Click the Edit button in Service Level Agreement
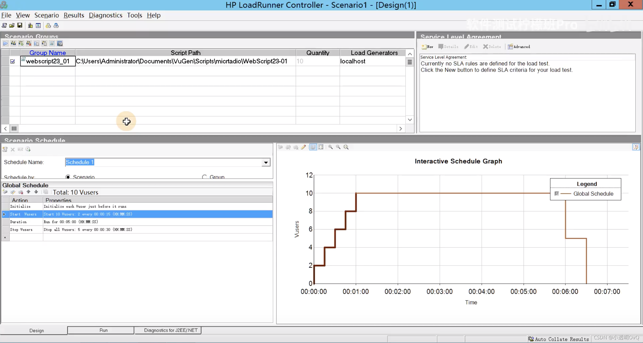643x343 pixels. pos(471,47)
